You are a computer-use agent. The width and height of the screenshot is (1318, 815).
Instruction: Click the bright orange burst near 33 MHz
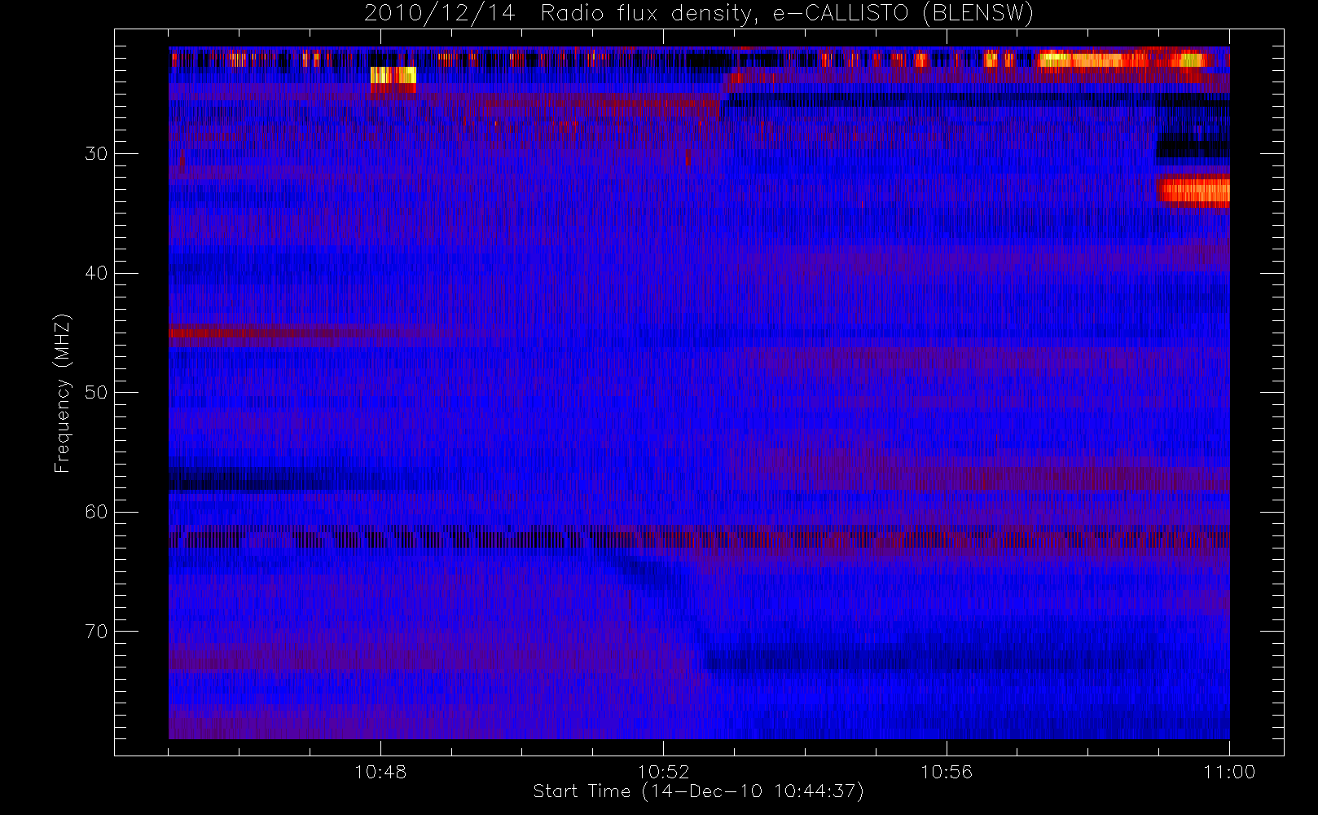point(1193,192)
